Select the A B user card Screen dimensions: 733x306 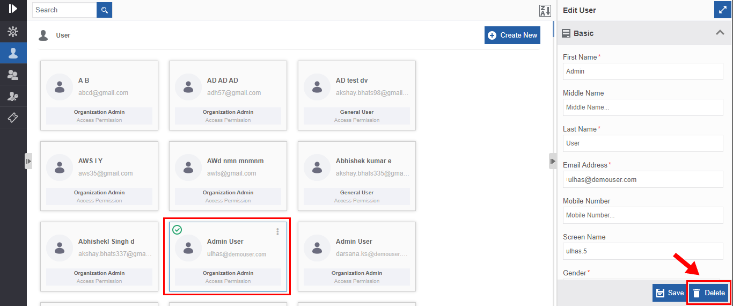[99, 95]
